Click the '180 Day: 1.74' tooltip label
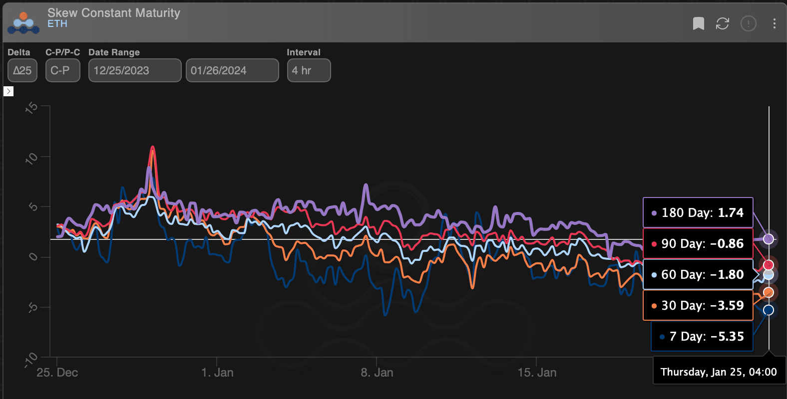The width and height of the screenshot is (787, 399). point(698,212)
